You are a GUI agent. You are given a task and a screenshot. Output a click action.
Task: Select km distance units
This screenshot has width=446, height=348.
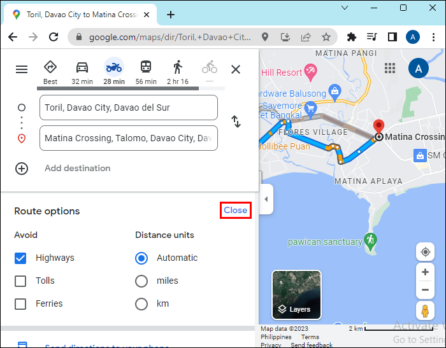141,304
